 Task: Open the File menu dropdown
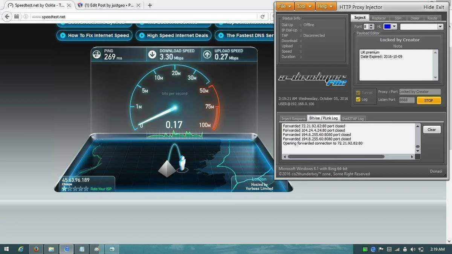pos(284,6)
